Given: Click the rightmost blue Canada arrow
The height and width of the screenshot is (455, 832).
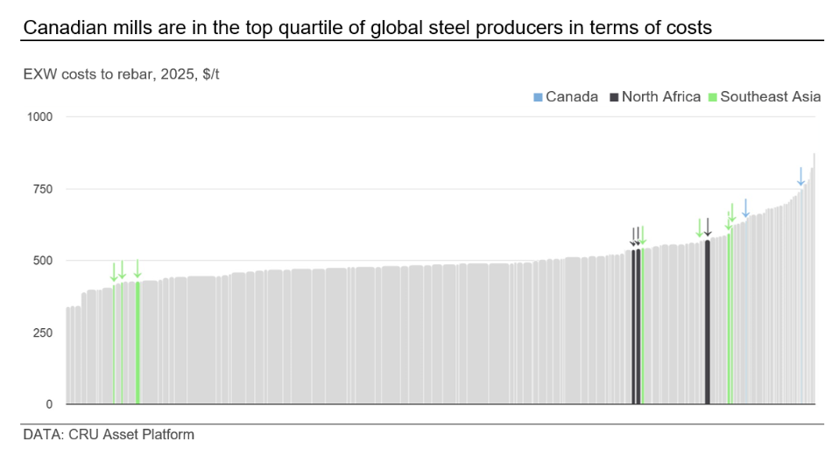Looking at the screenshot, I should [x=800, y=176].
